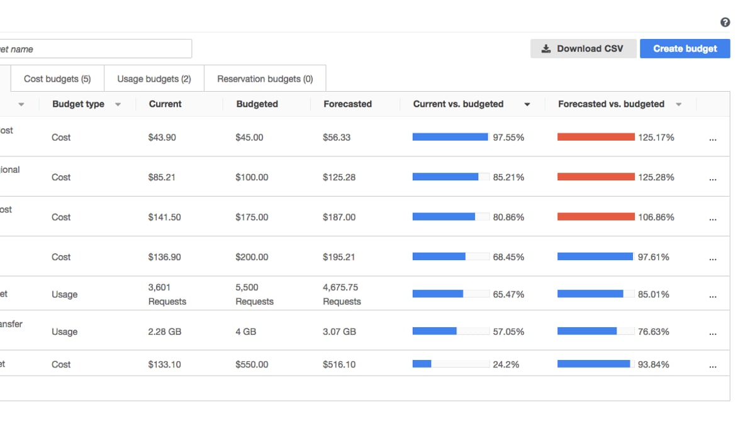Select the $56.33 forecasted value
The width and height of the screenshot is (755, 424).
point(337,138)
